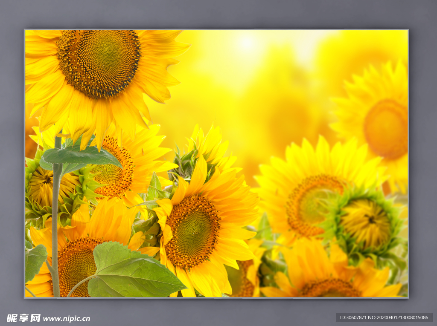
Task: Click the ID:30607871 label
Action: pos(354,317)
